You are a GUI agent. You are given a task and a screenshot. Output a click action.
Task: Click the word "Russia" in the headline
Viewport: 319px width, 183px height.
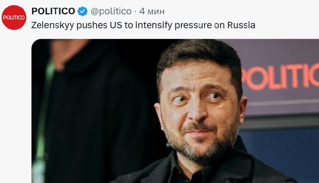241,25
